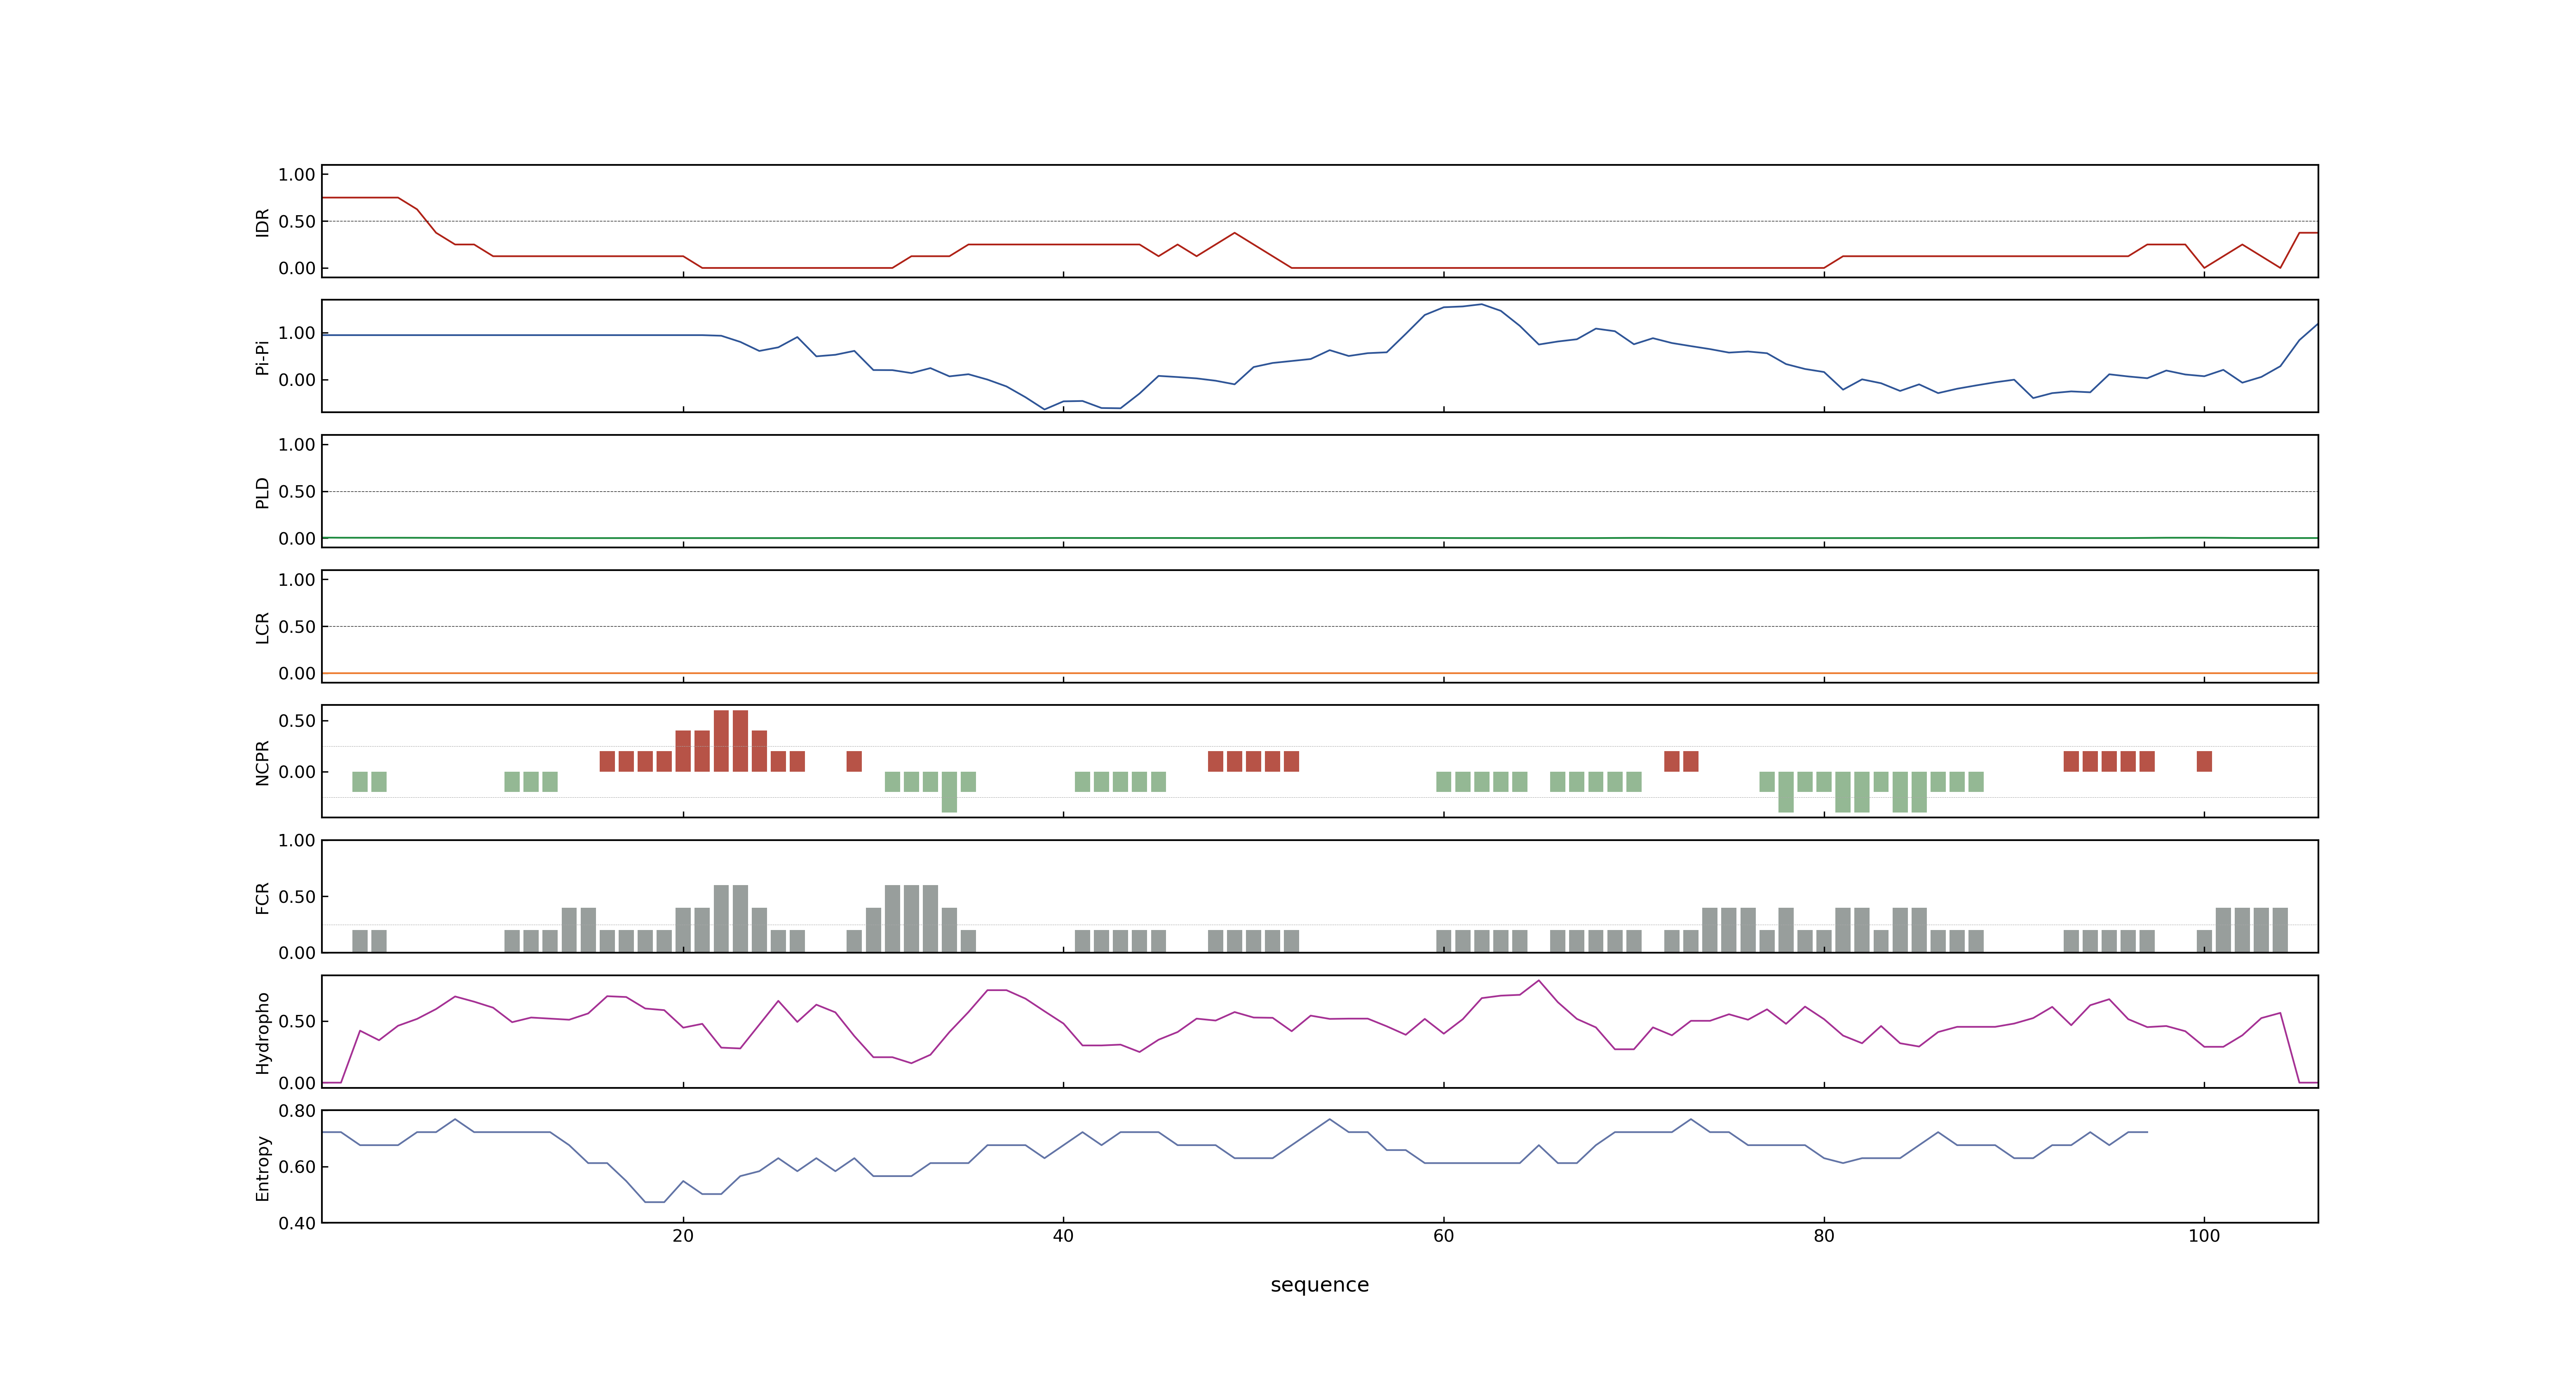Click the Pi-Pi y-axis label
Screen dimensions: 2576x1374
(263, 357)
